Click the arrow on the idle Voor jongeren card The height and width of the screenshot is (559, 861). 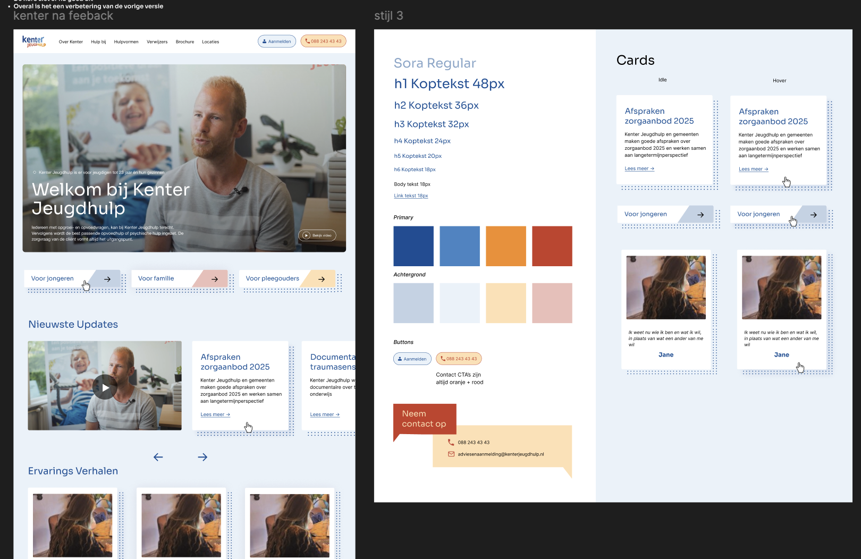coord(700,215)
